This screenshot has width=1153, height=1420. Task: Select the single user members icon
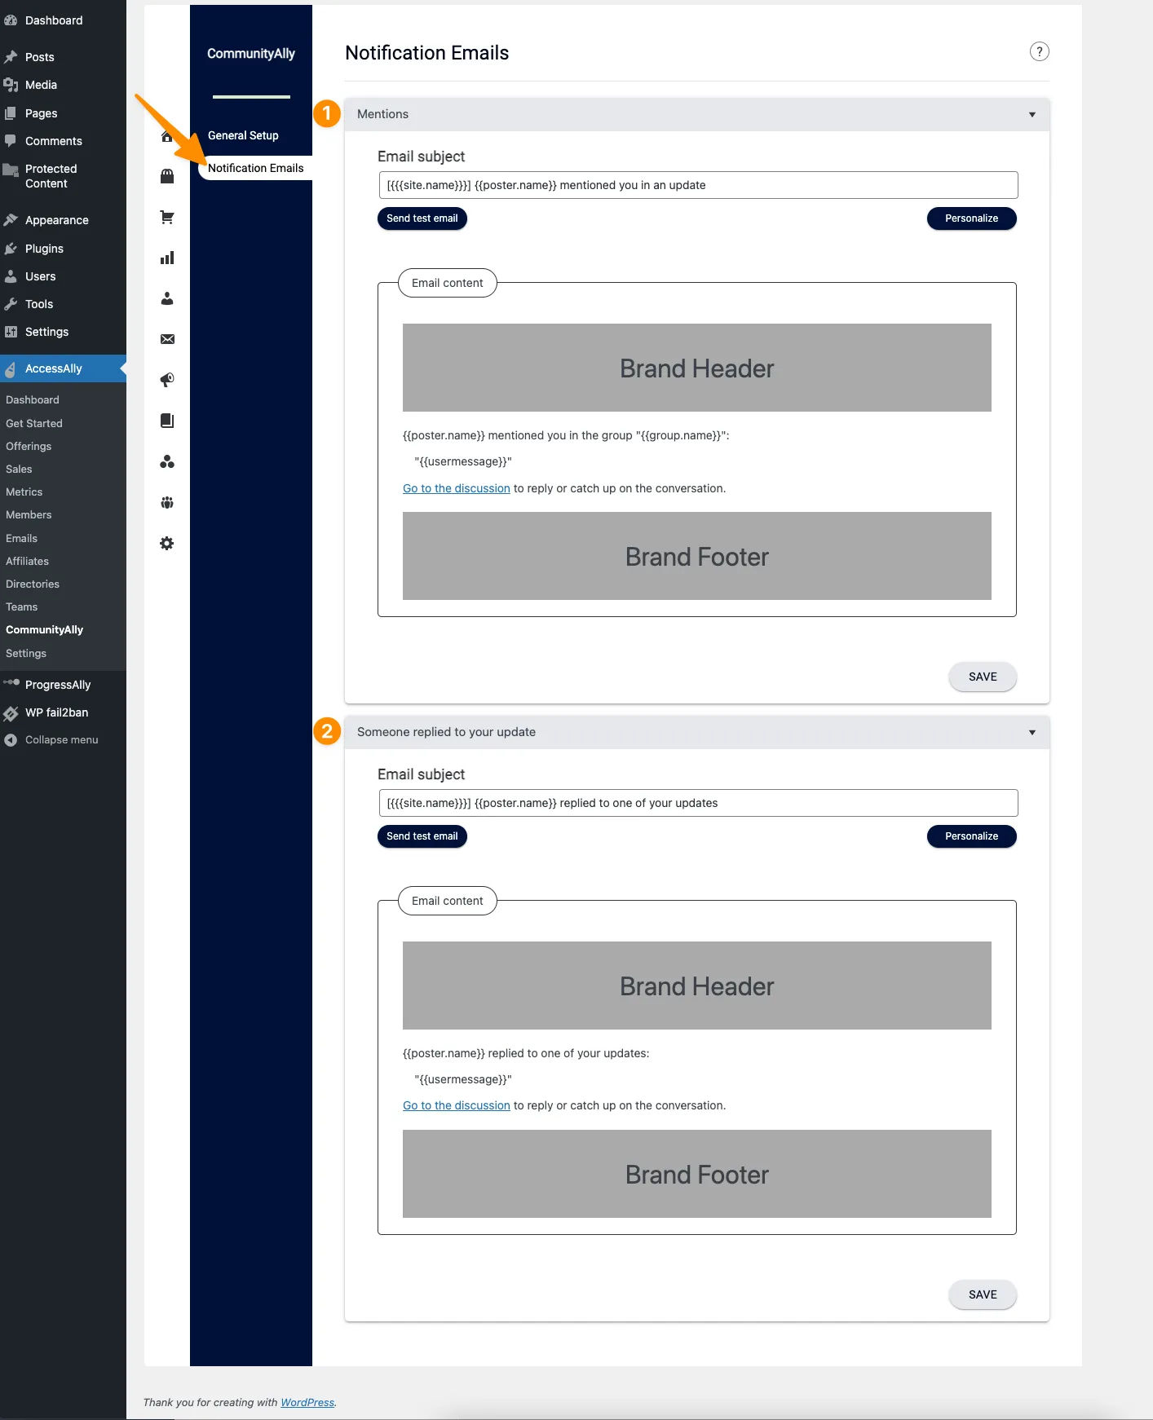167,298
